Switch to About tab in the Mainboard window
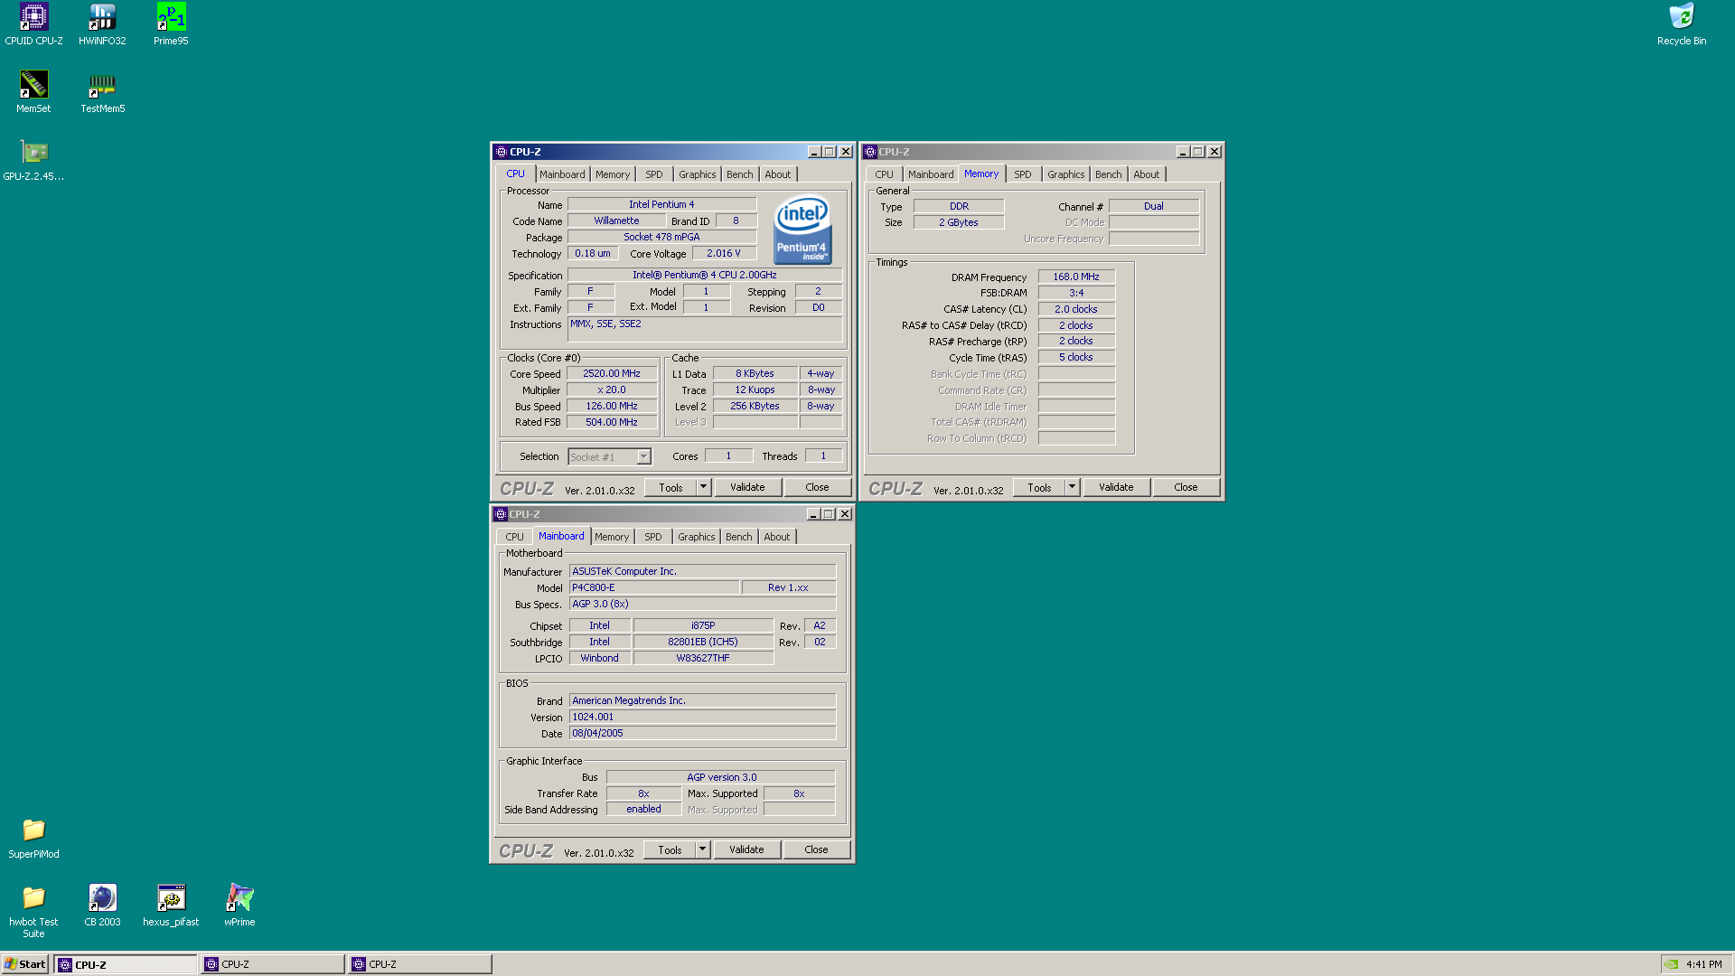 pyautogui.click(x=777, y=537)
